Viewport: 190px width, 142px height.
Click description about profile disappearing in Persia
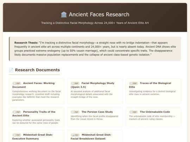94,117
